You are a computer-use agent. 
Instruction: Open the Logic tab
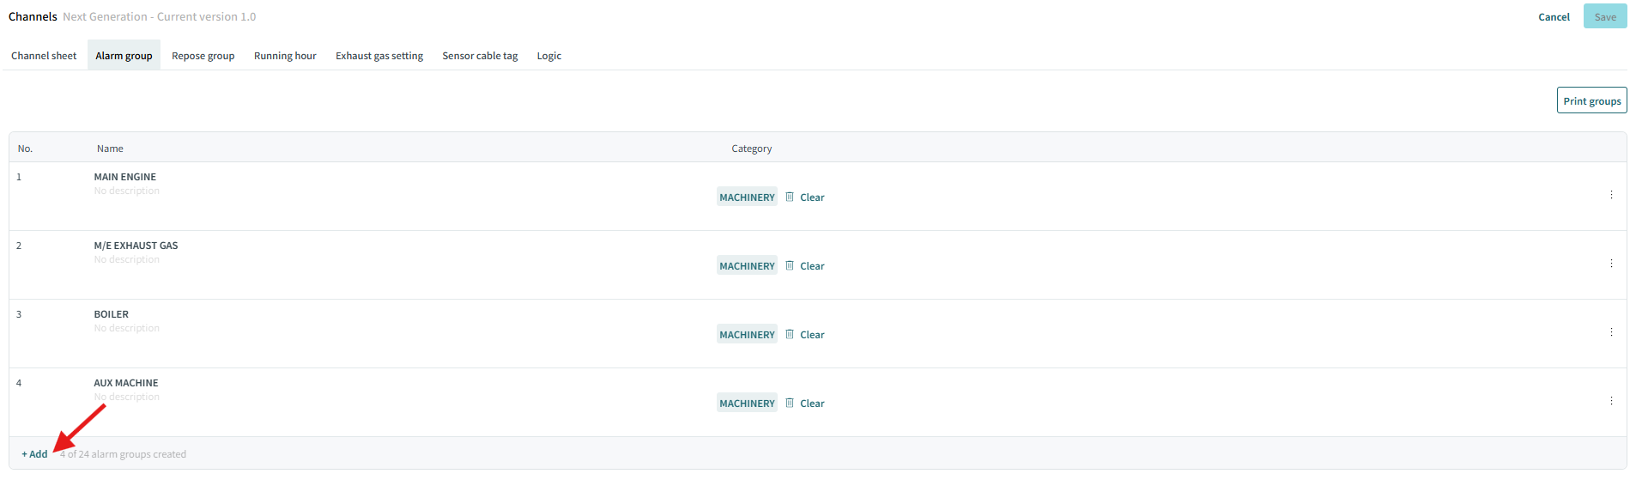549,56
